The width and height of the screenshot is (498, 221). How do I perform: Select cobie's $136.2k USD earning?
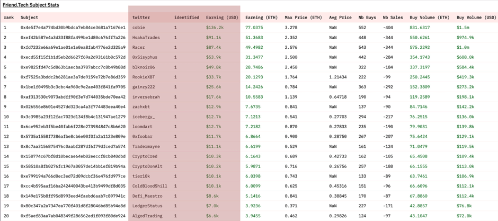pyautogui.click(x=214, y=28)
